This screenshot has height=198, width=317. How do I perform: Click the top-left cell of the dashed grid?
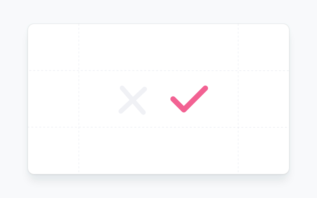pyautogui.click(x=53, y=48)
